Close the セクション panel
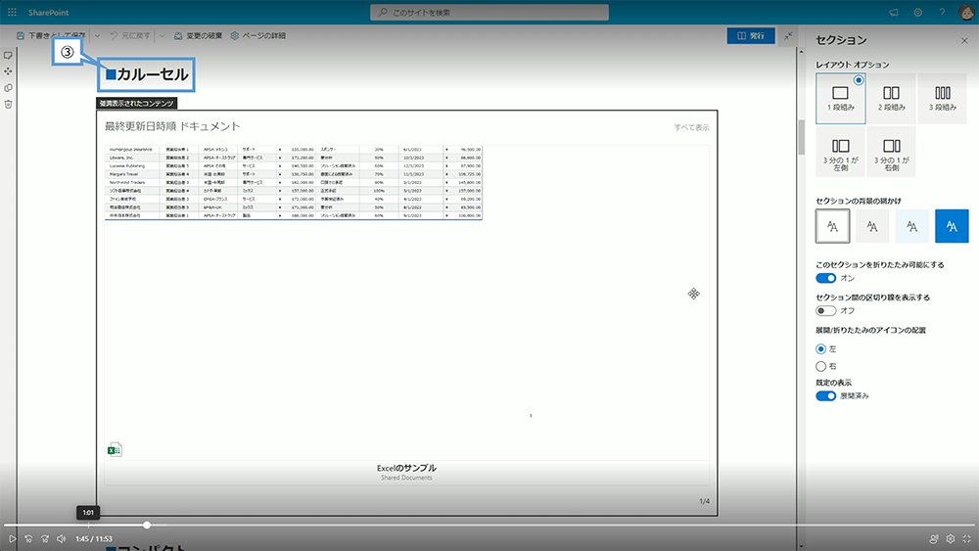The width and height of the screenshot is (979, 551). point(964,40)
